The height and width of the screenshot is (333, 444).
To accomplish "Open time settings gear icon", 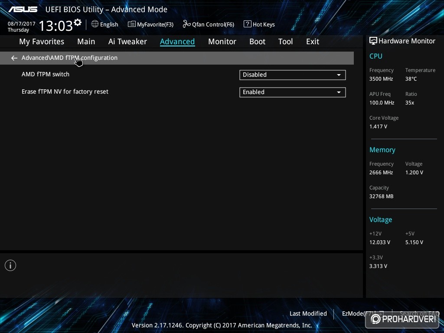I will pos(78,22).
